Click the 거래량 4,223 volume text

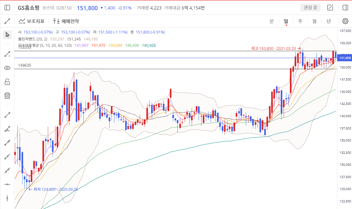point(149,8)
